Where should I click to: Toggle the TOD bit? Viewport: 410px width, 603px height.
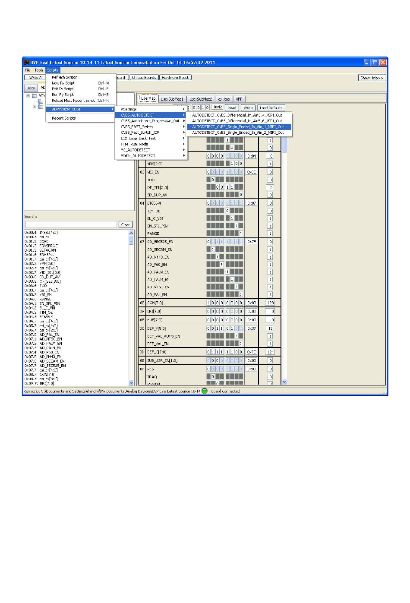213,180
